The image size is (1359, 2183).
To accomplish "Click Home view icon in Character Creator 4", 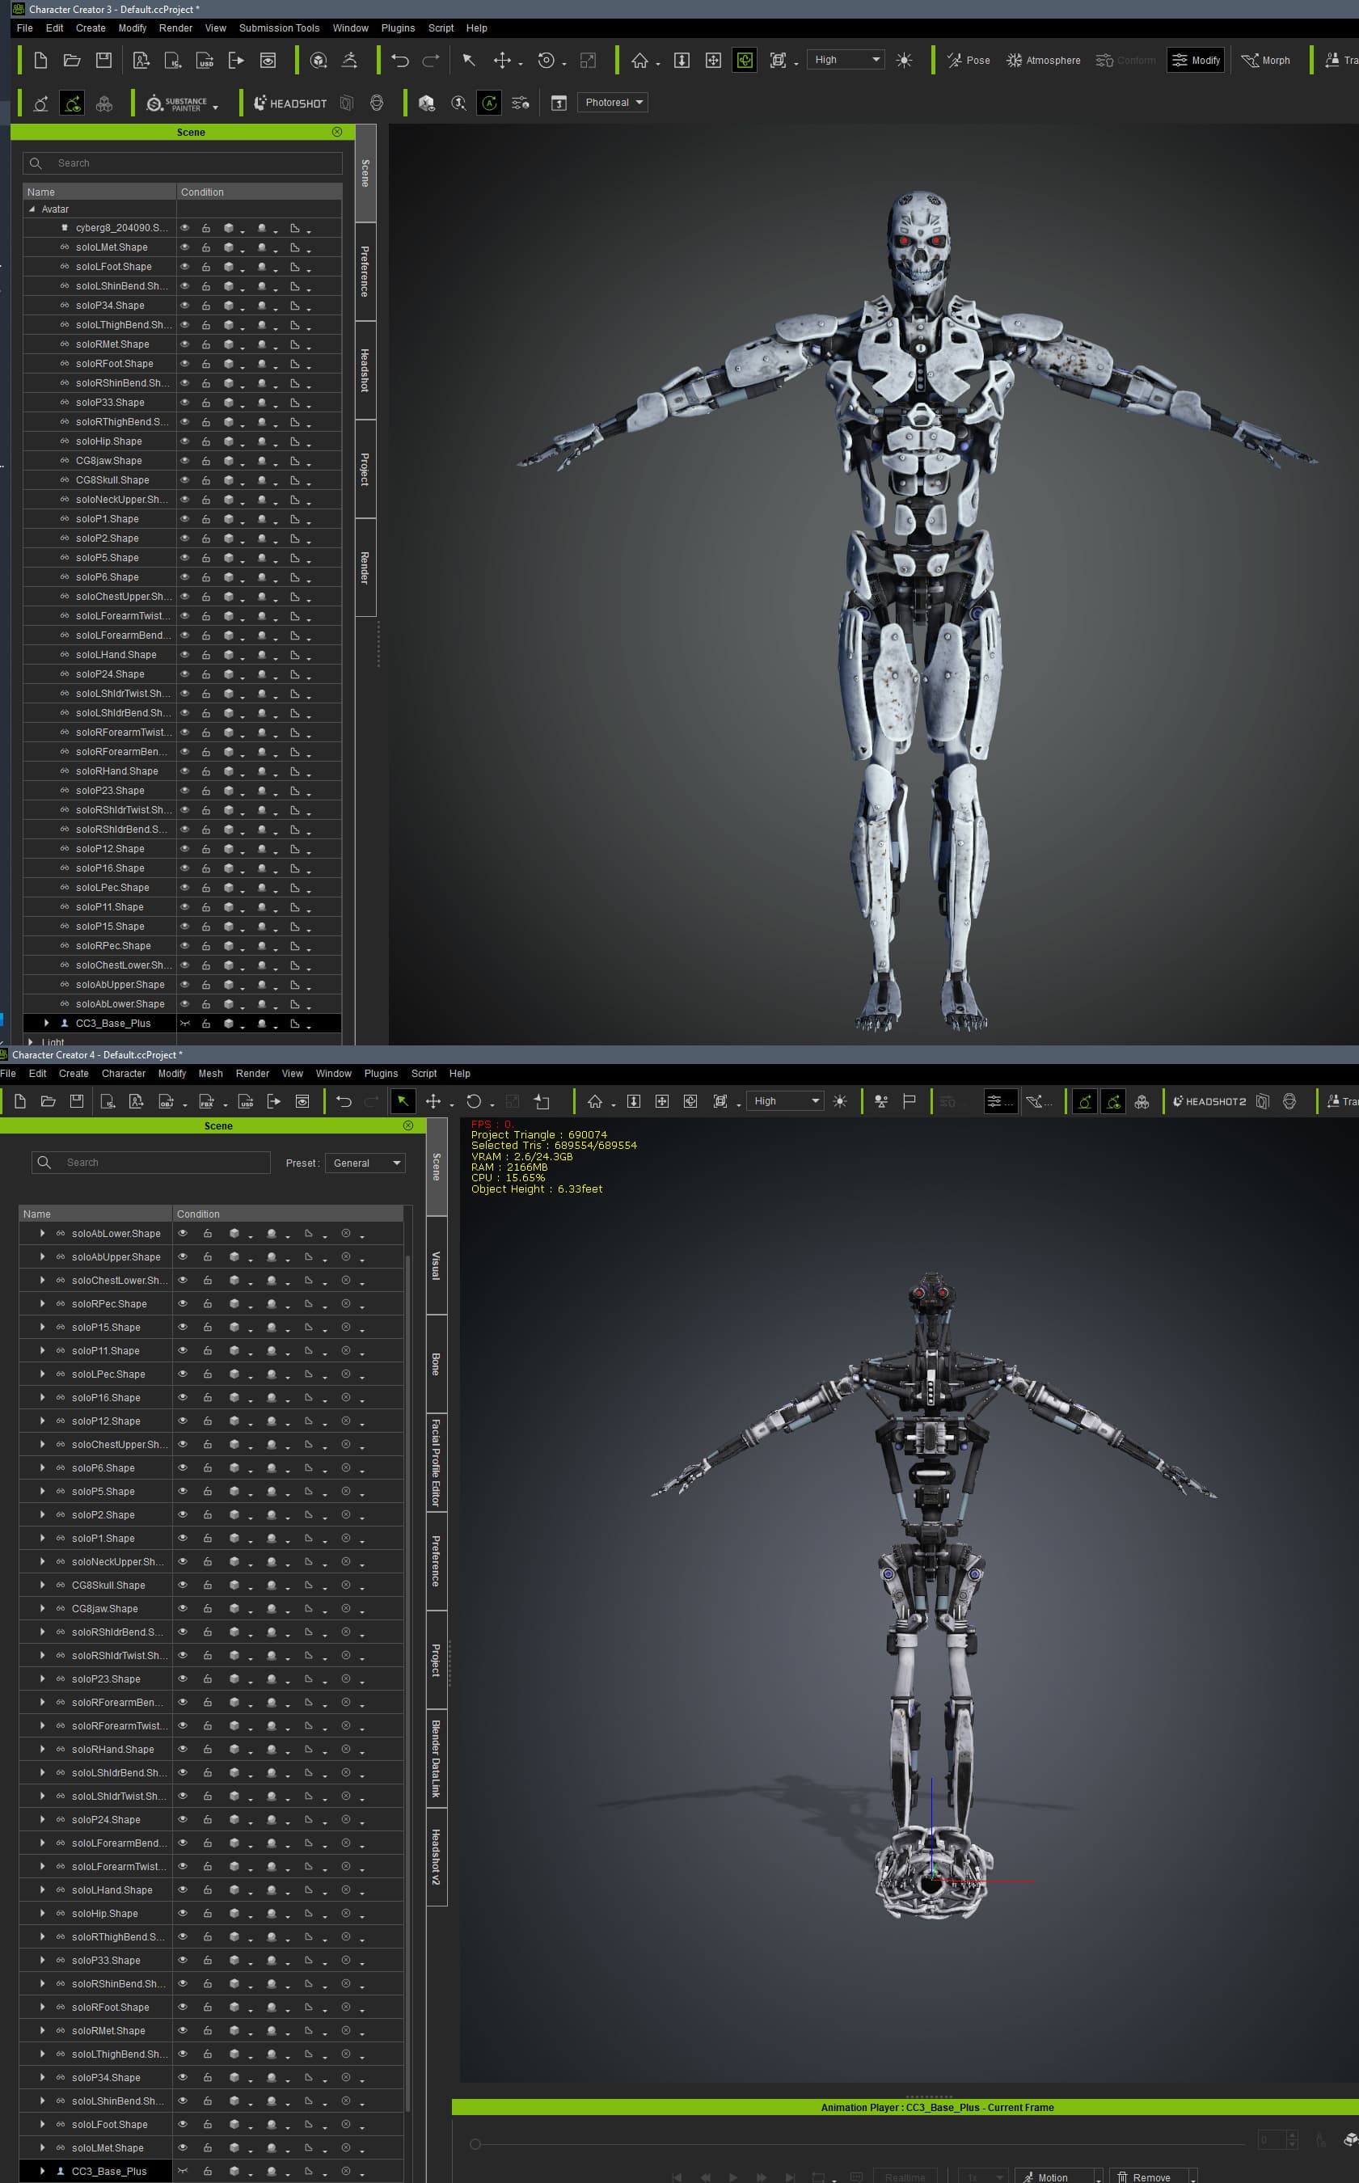I will (594, 1101).
